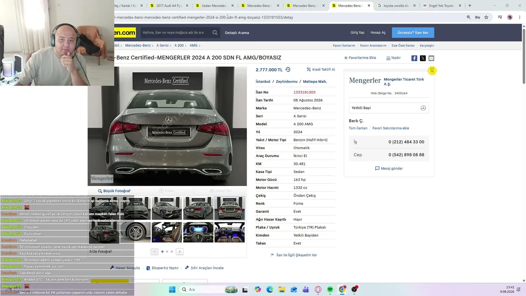Viewport: 526px width, 296px height.
Task: Open the Windows Start menu
Action: 172,289
